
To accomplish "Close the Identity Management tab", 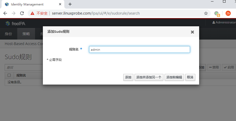I will tap(60, 4).
